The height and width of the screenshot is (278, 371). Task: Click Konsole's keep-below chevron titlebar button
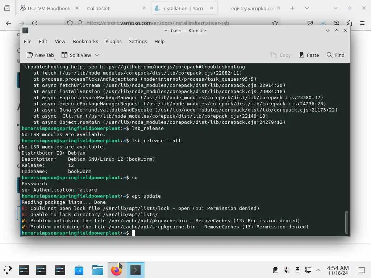[328, 30]
